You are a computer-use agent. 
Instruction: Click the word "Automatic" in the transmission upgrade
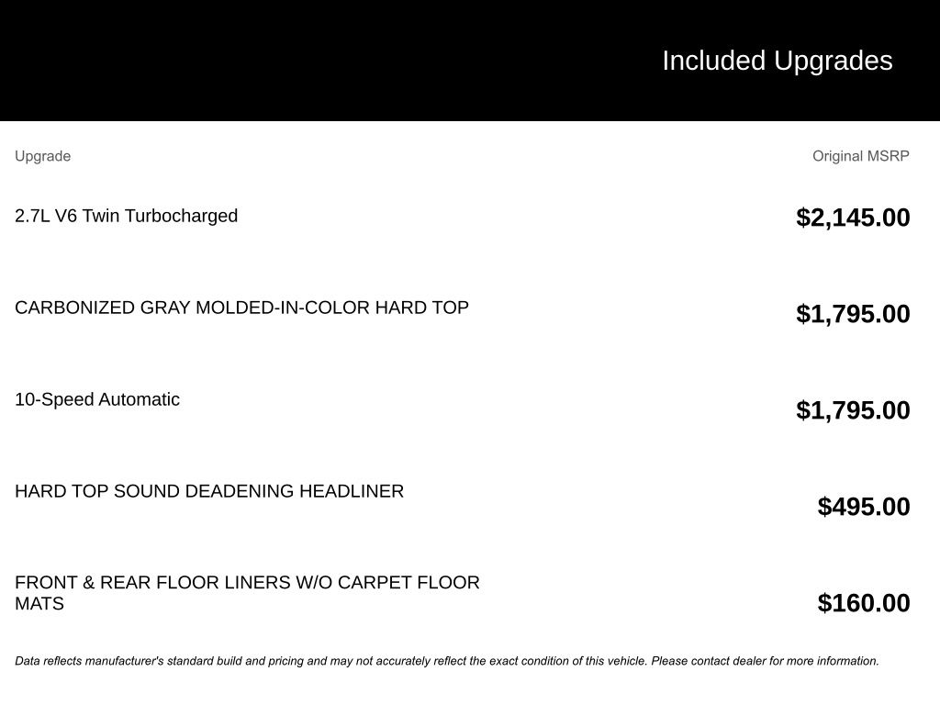click(x=139, y=399)
